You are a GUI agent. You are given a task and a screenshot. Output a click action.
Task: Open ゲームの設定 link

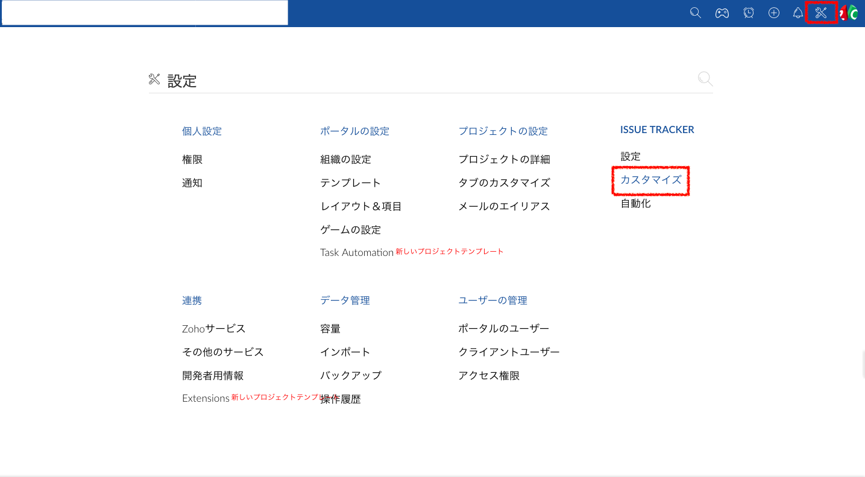click(350, 230)
